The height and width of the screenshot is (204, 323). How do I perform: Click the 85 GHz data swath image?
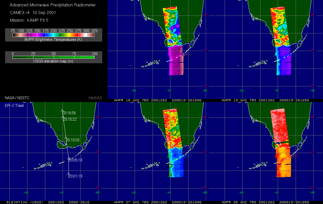(x=282, y=143)
